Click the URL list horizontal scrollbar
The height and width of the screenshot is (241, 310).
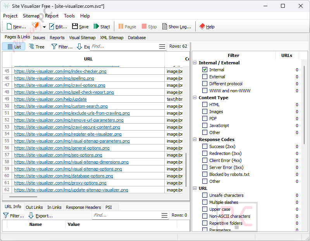point(23,197)
